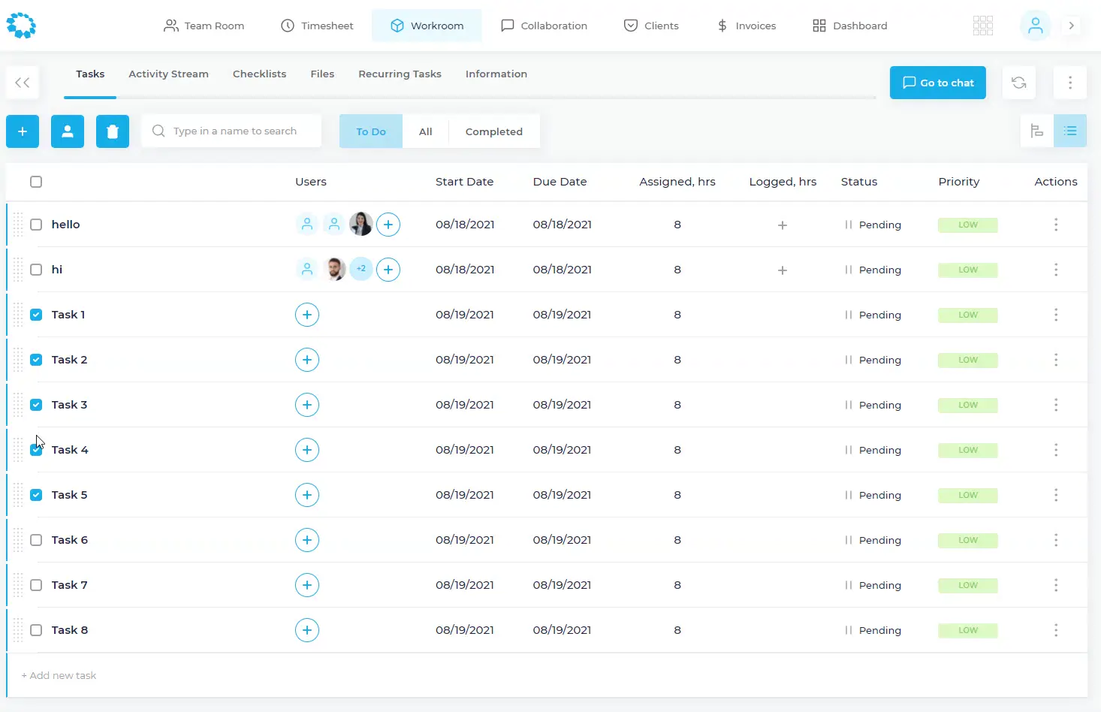Click the trash delete button

pos(113,131)
